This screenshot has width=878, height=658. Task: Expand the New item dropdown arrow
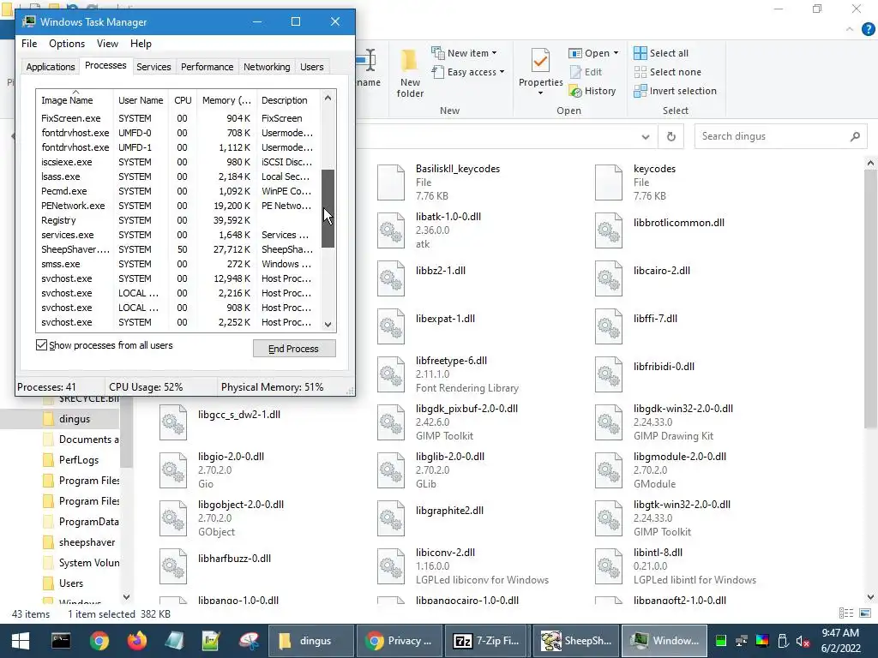[494, 53]
